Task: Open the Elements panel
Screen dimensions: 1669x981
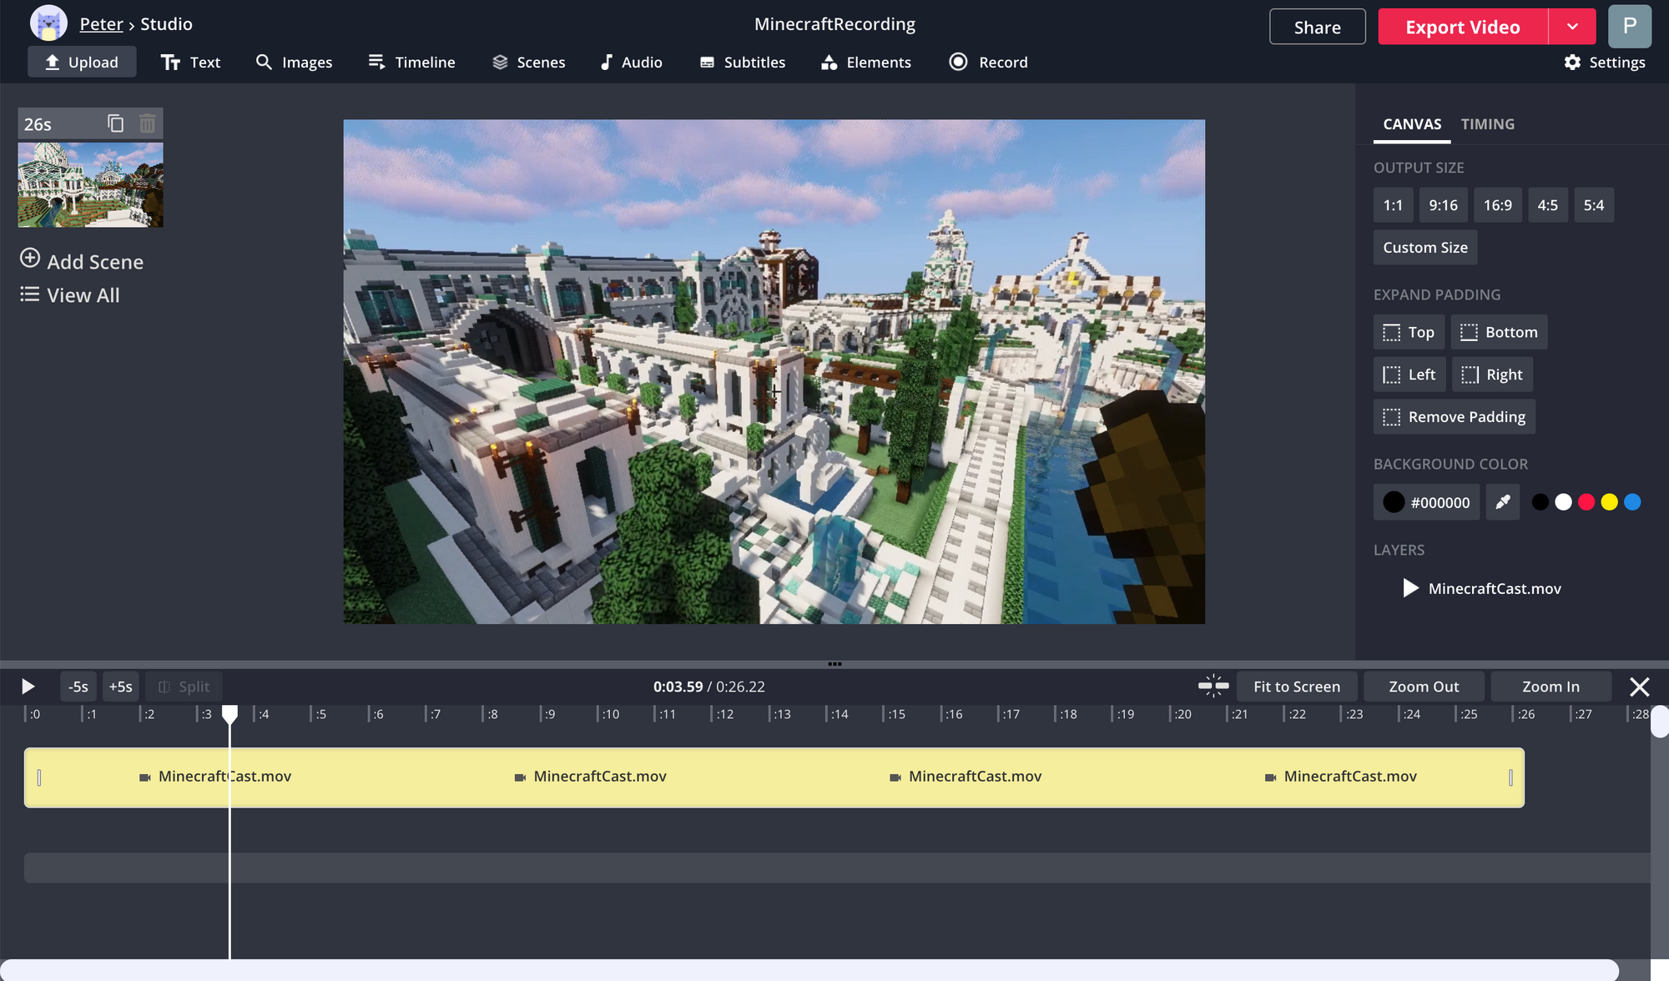Action: click(866, 63)
